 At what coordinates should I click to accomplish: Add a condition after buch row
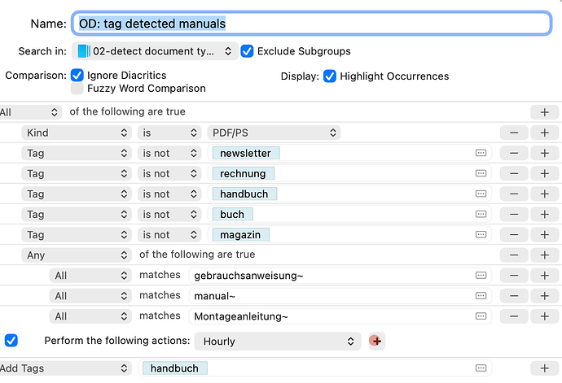544,215
